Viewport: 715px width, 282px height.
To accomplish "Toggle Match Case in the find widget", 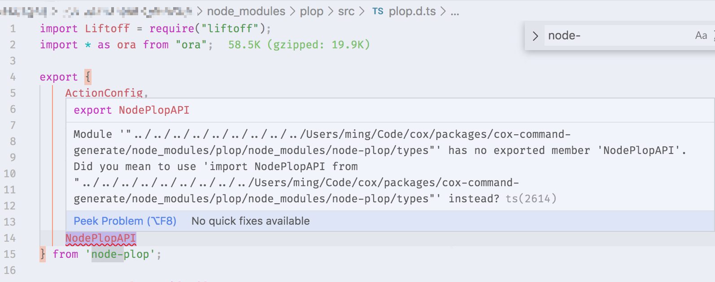I will click(700, 35).
